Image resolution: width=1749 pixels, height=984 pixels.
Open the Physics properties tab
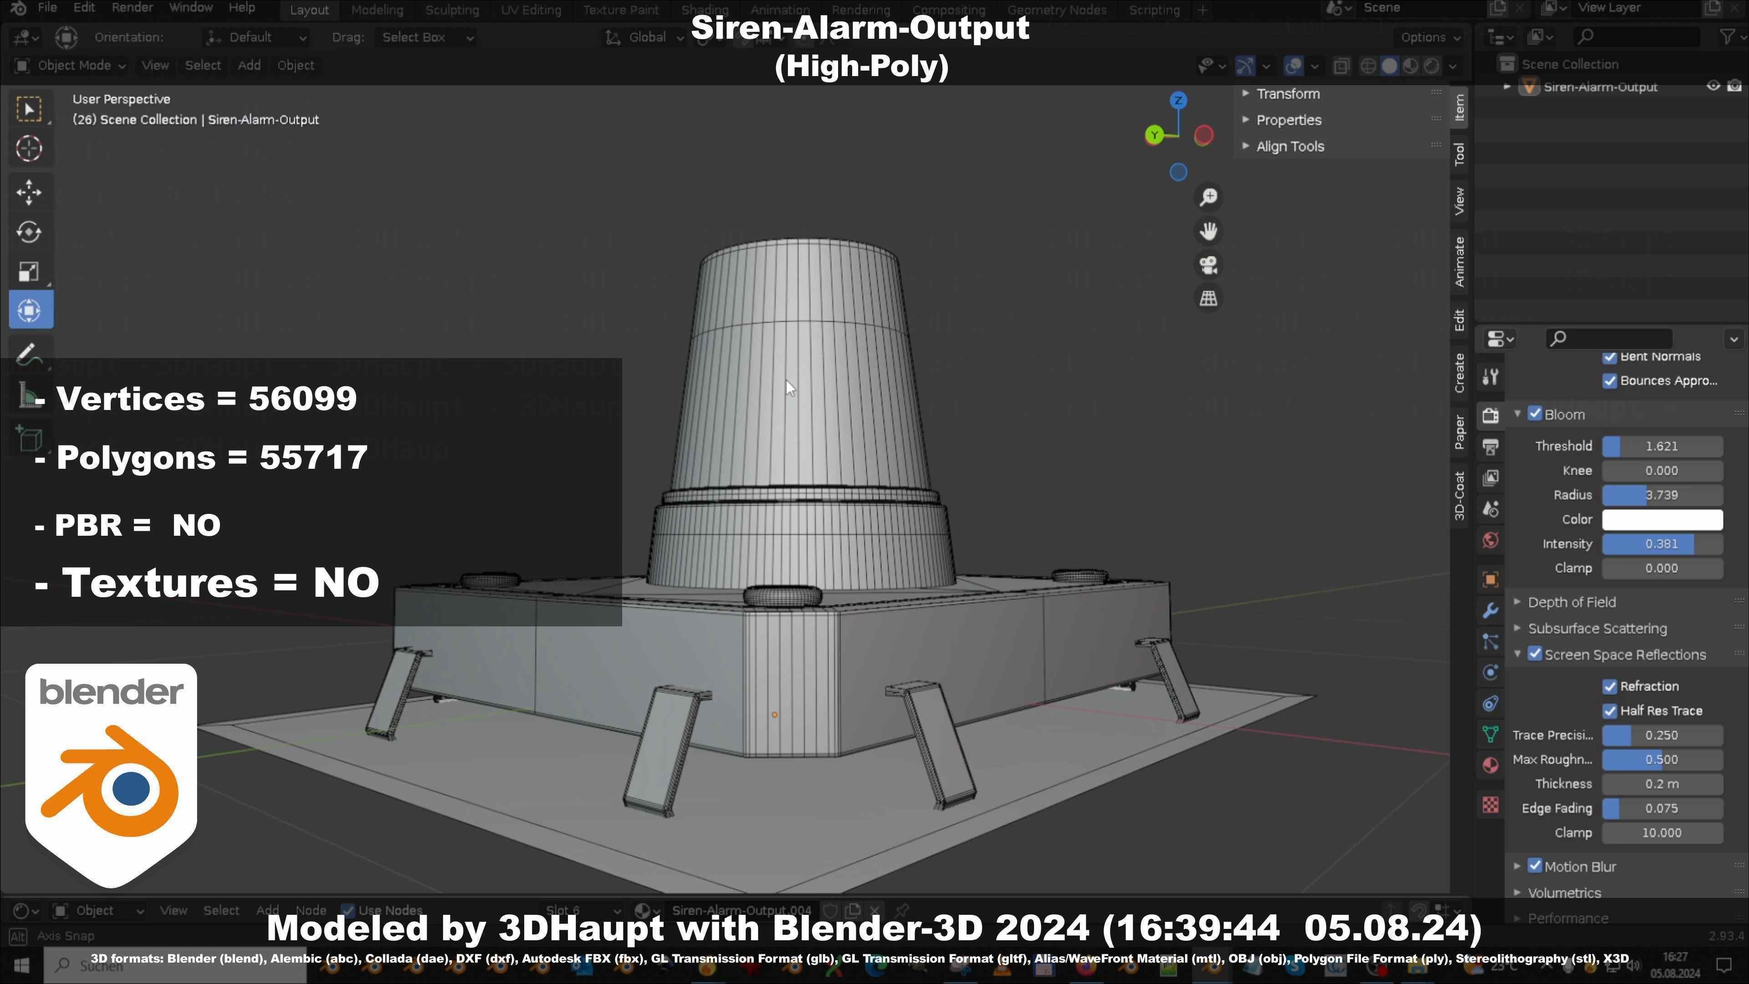click(1490, 672)
